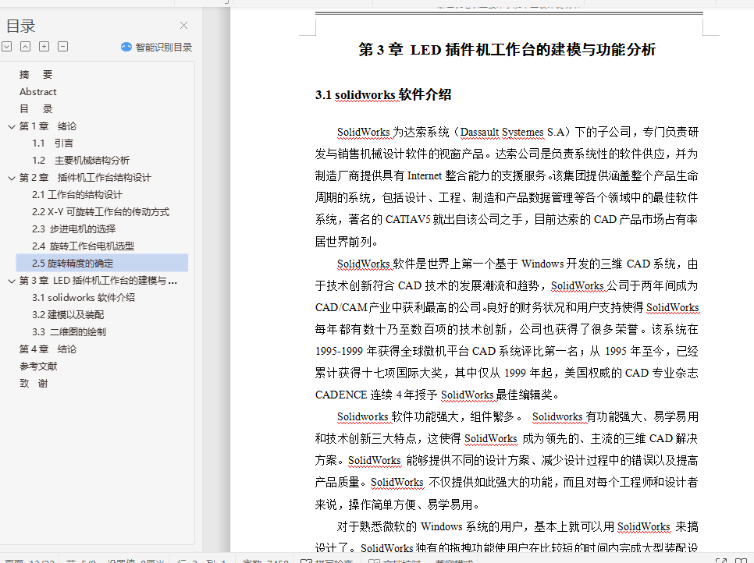Click chapter title 第3章 LED 插件机工作台的建模与功能分析

pos(507,49)
